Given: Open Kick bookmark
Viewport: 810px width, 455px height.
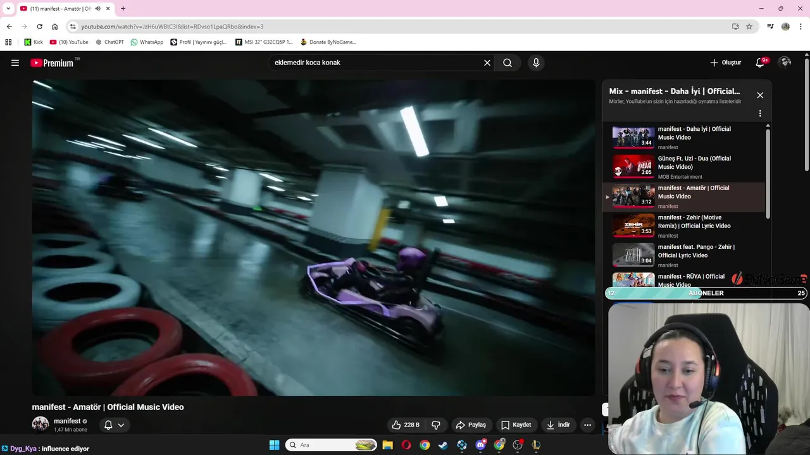Looking at the screenshot, I should [34, 42].
